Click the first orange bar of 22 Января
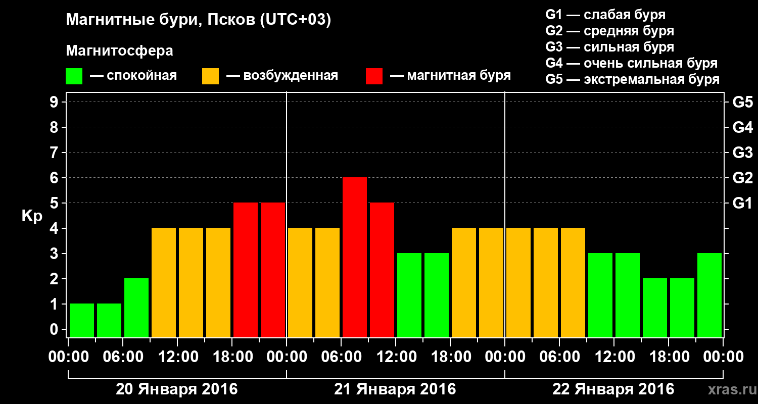Screen dimensions: 758x404 click(518, 282)
